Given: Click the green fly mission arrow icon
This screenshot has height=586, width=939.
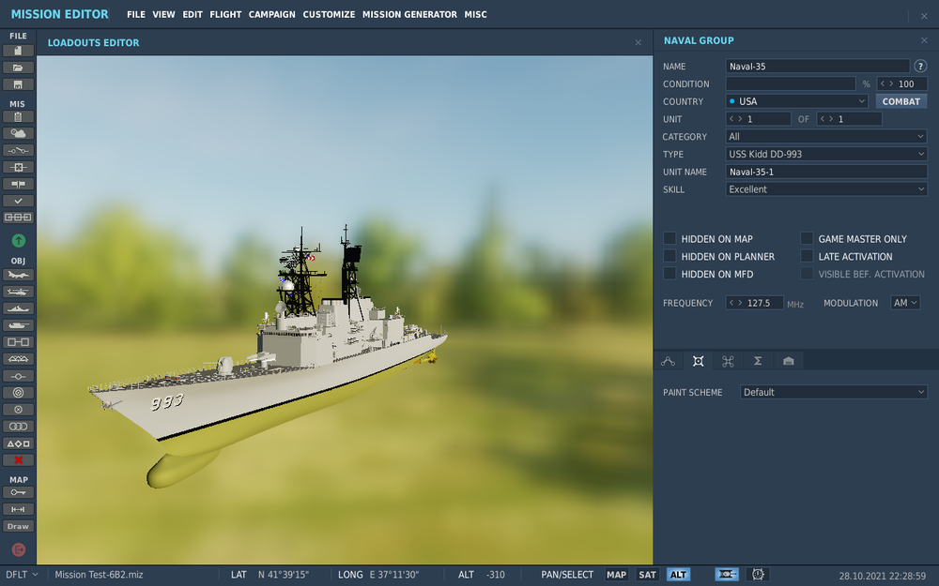Looking at the screenshot, I should [x=18, y=241].
